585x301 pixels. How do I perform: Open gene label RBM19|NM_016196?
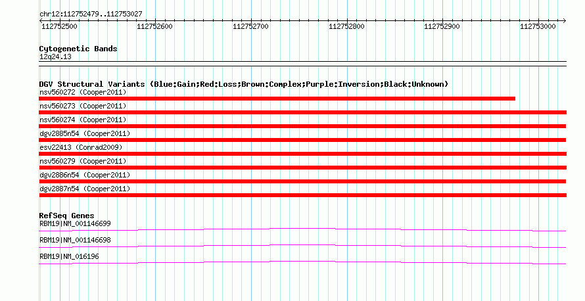pos(69,256)
